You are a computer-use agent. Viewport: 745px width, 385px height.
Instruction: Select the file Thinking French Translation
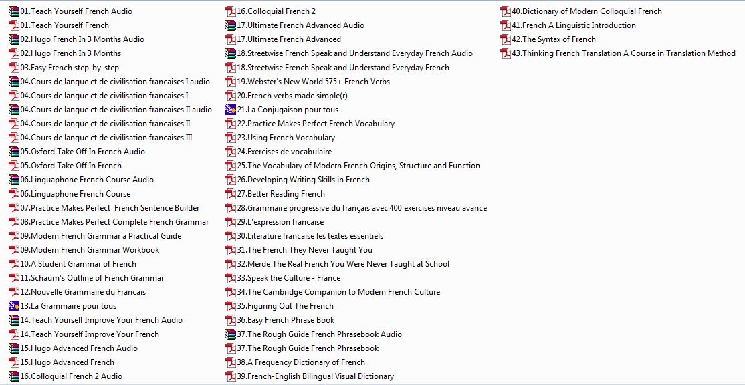pyautogui.click(x=623, y=53)
